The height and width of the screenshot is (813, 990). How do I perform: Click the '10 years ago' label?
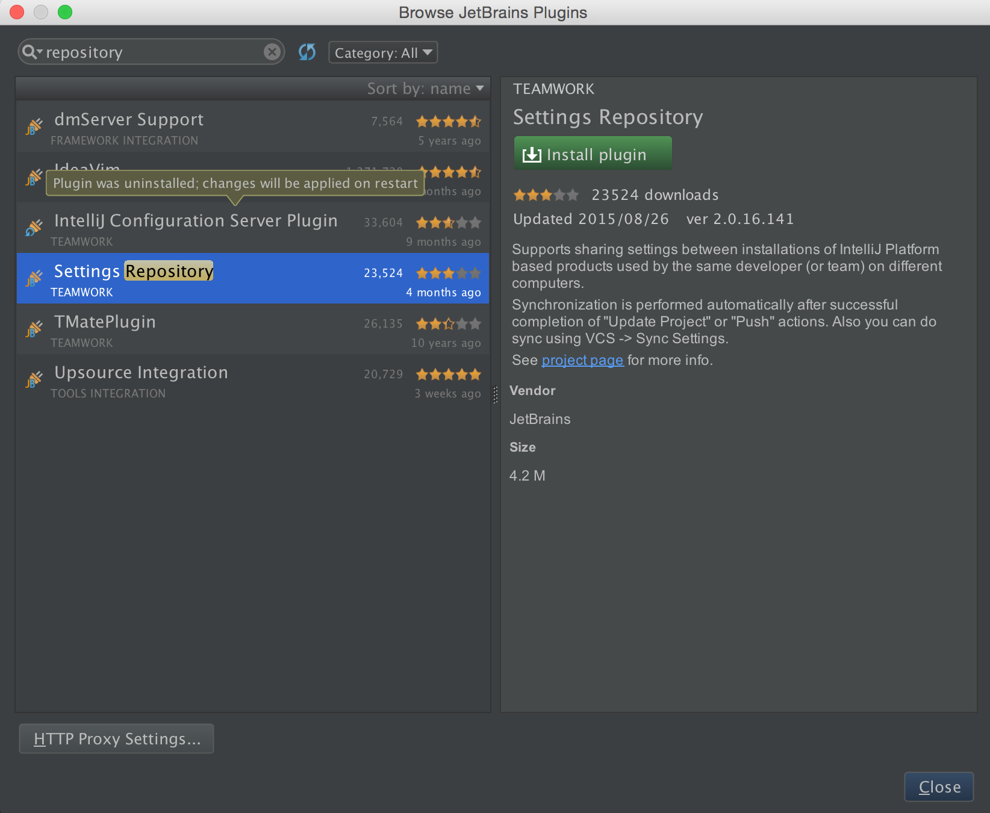446,343
